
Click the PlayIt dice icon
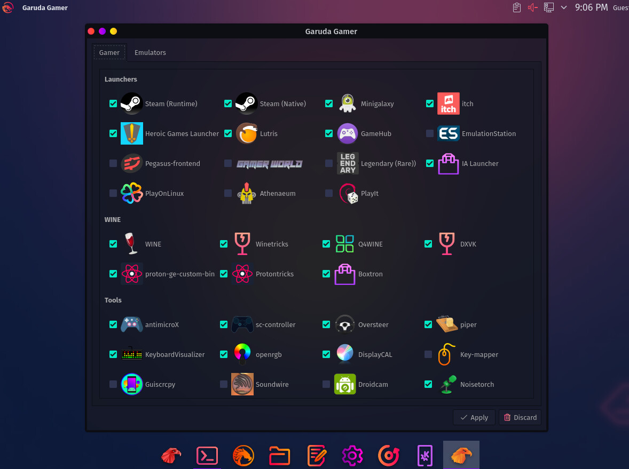coord(349,193)
